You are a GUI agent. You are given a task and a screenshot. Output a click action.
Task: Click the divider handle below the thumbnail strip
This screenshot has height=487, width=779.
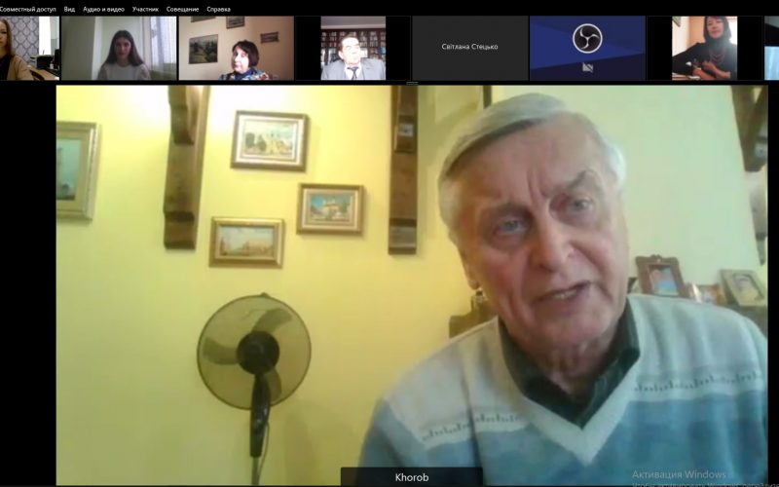pyautogui.click(x=411, y=83)
